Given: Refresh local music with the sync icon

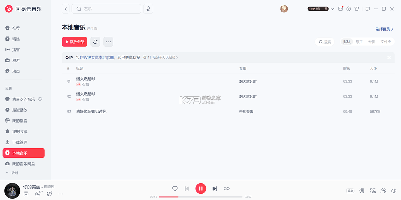Looking at the screenshot, I should point(95,42).
